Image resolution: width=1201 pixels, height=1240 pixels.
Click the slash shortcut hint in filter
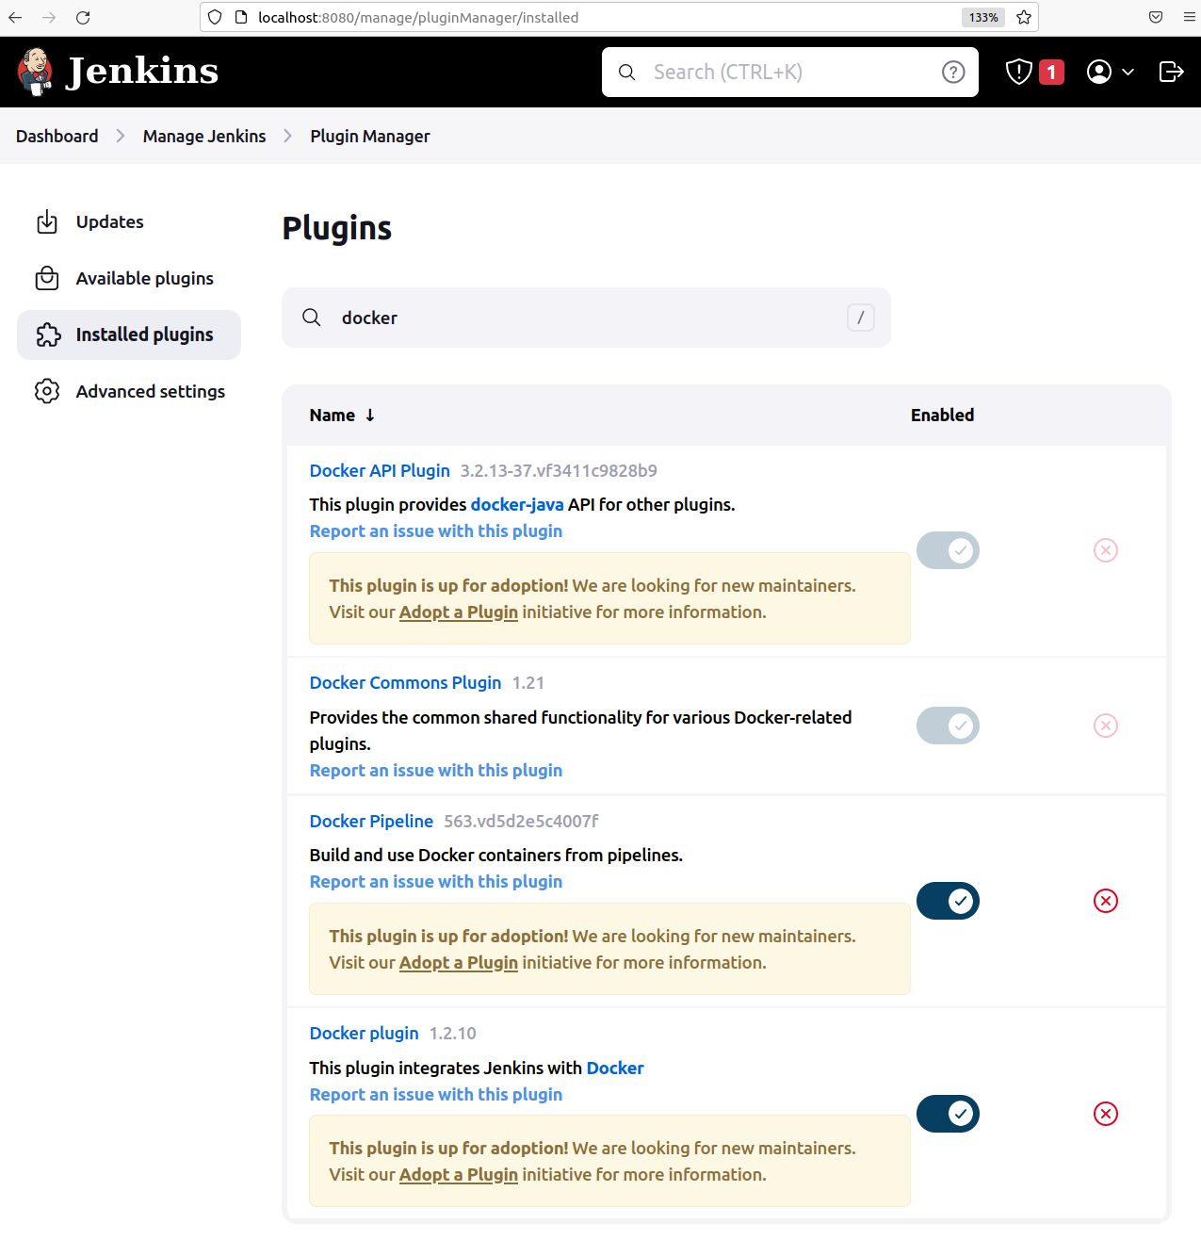(x=861, y=318)
